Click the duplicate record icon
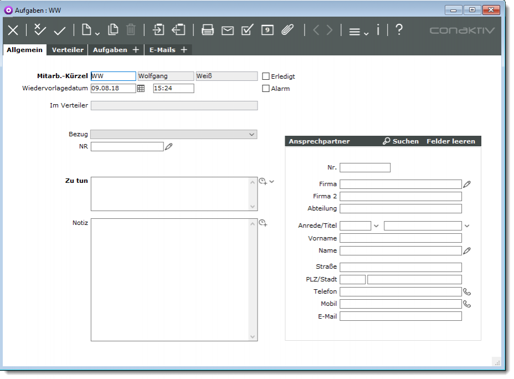514x379 pixels. [x=113, y=30]
